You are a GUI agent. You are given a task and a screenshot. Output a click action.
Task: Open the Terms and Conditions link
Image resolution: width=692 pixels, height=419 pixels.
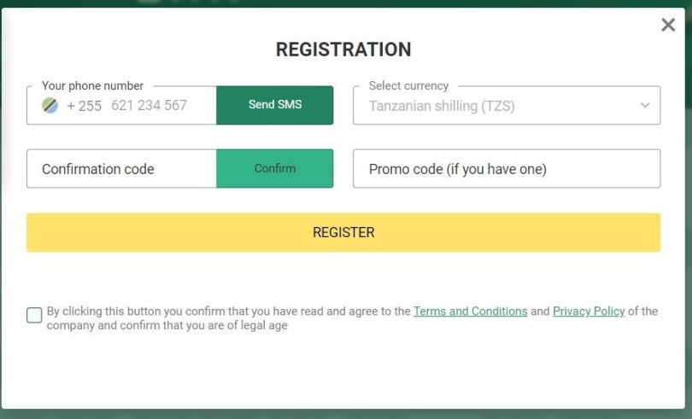pyautogui.click(x=470, y=311)
